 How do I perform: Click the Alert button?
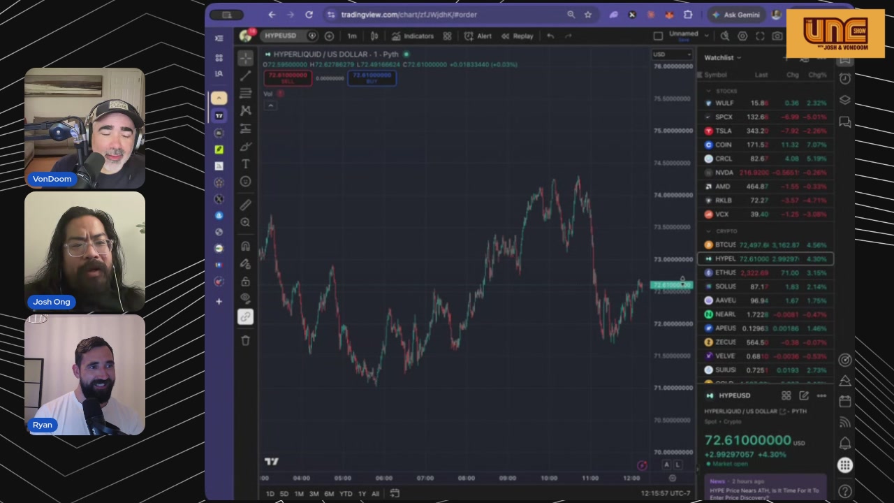(x=478, y=36)
